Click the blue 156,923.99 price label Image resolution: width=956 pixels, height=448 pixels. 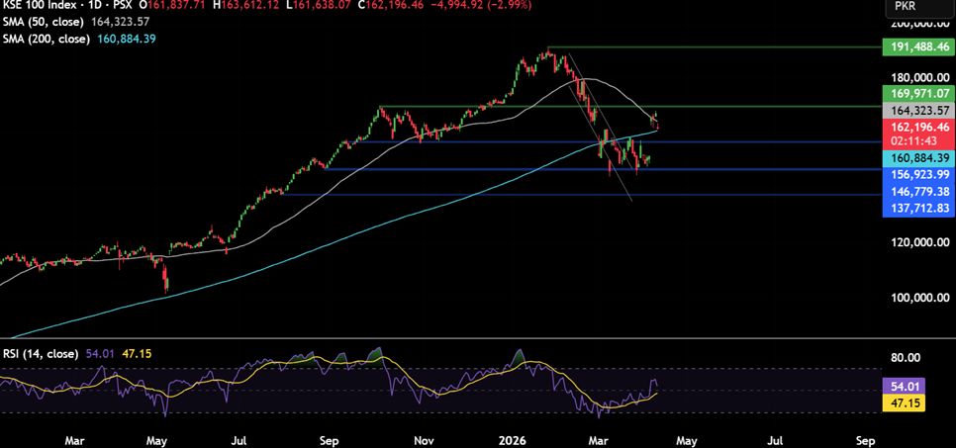coord(917,174)
